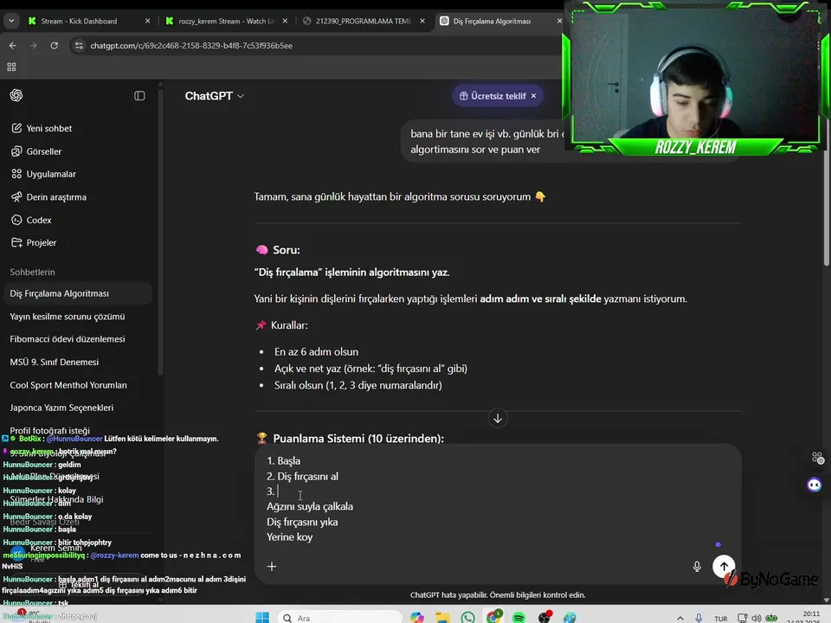Screen dimensions: 831x623
Task: Click the site information icon in address bar
Action: tap(79, 46)
